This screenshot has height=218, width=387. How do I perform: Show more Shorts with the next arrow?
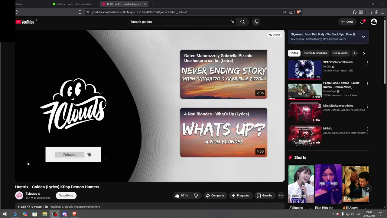point(368,188)
